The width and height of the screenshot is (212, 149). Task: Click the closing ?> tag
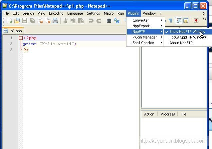coord(26,50)
